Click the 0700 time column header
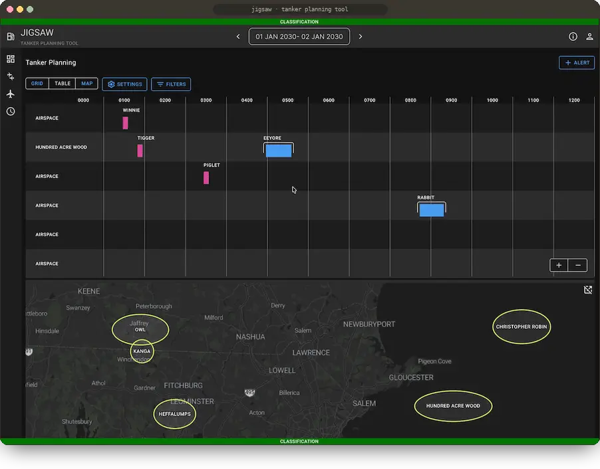This screenshot has height=469, width=600. (370, 100)
